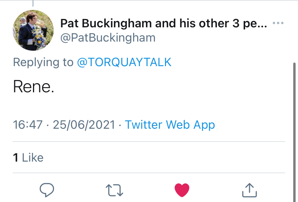Screen dimensions: 298x202
Task: Click the display name Pat Buckingham
Action: click(163, 23)
